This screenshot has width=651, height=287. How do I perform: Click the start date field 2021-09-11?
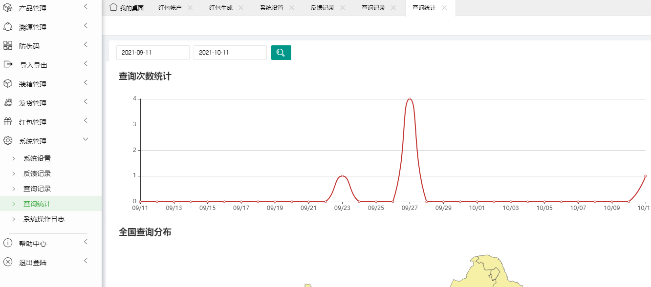[x=152, y=53]
